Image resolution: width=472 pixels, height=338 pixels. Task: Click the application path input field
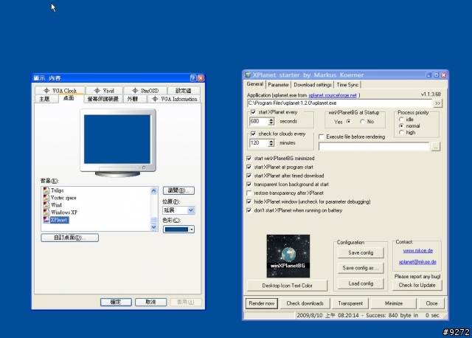[340, 103]
